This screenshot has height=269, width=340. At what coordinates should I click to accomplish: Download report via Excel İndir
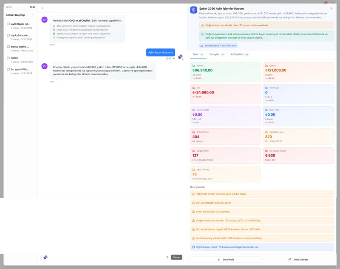point(226,260)
